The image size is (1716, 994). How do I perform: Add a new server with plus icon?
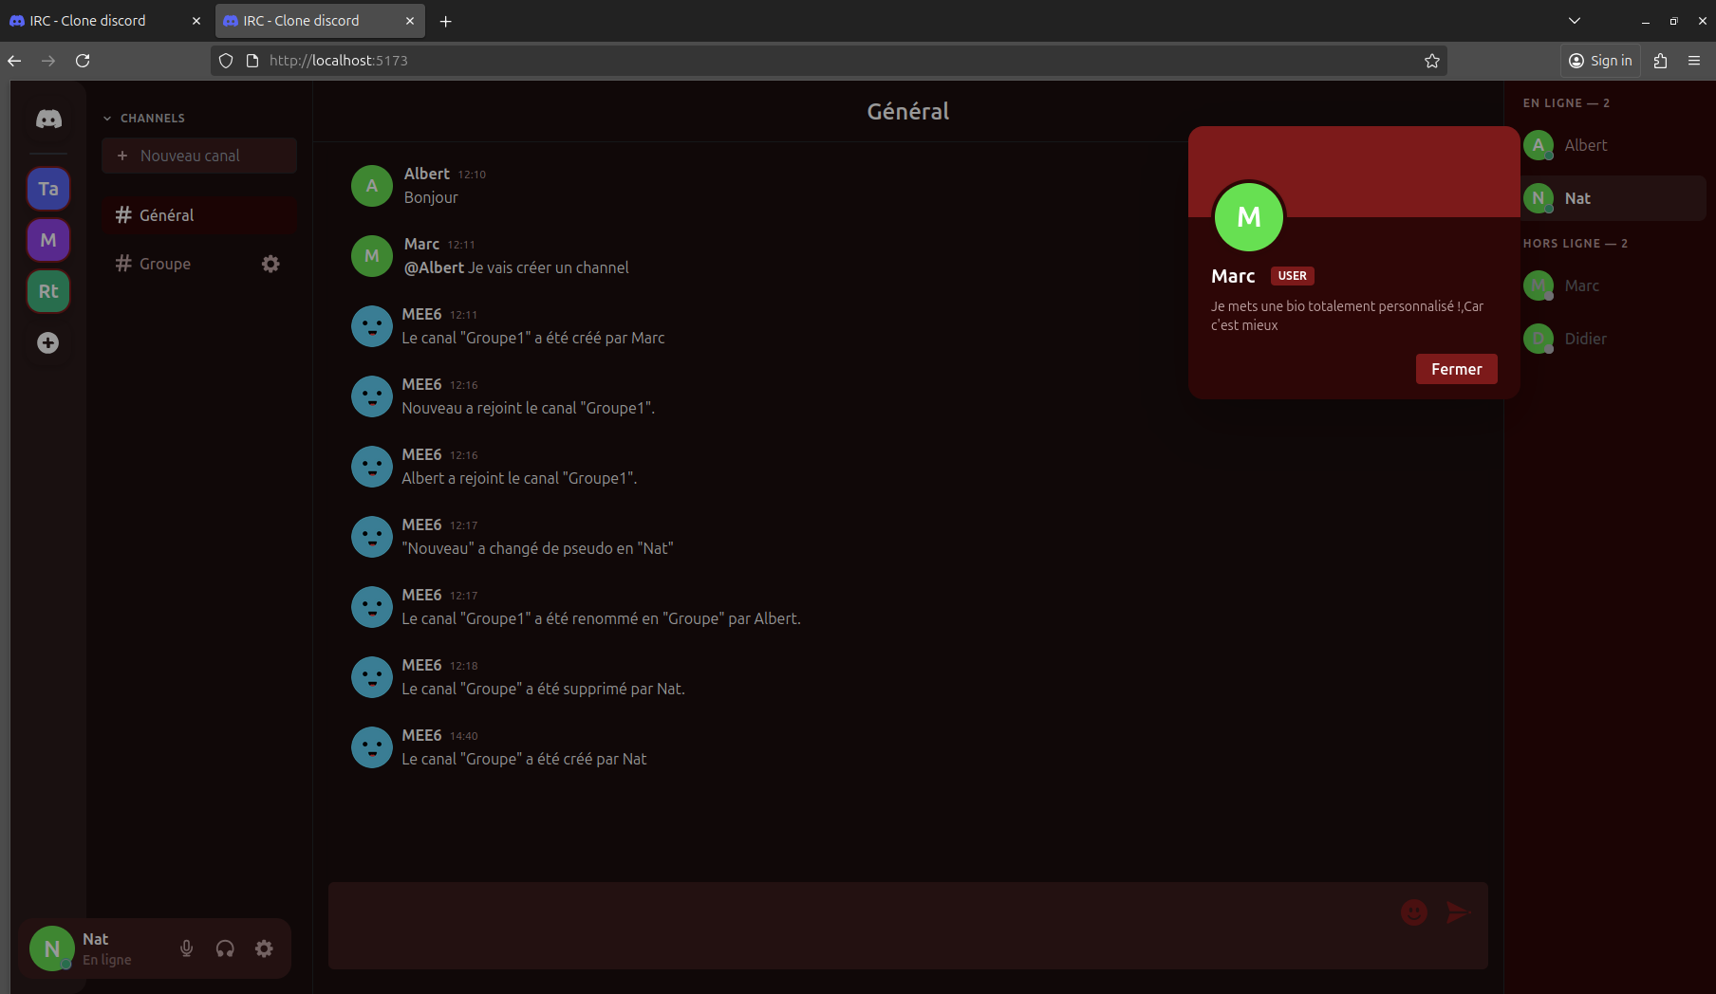point(48,342)
